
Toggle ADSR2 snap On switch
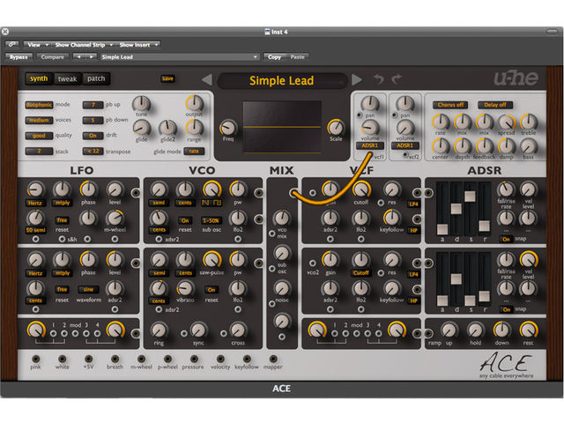click(x=506, y=309)
